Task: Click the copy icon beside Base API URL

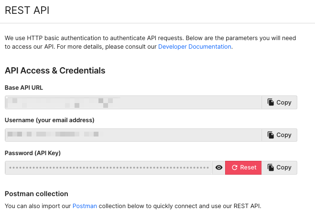Action: (271, 102)
